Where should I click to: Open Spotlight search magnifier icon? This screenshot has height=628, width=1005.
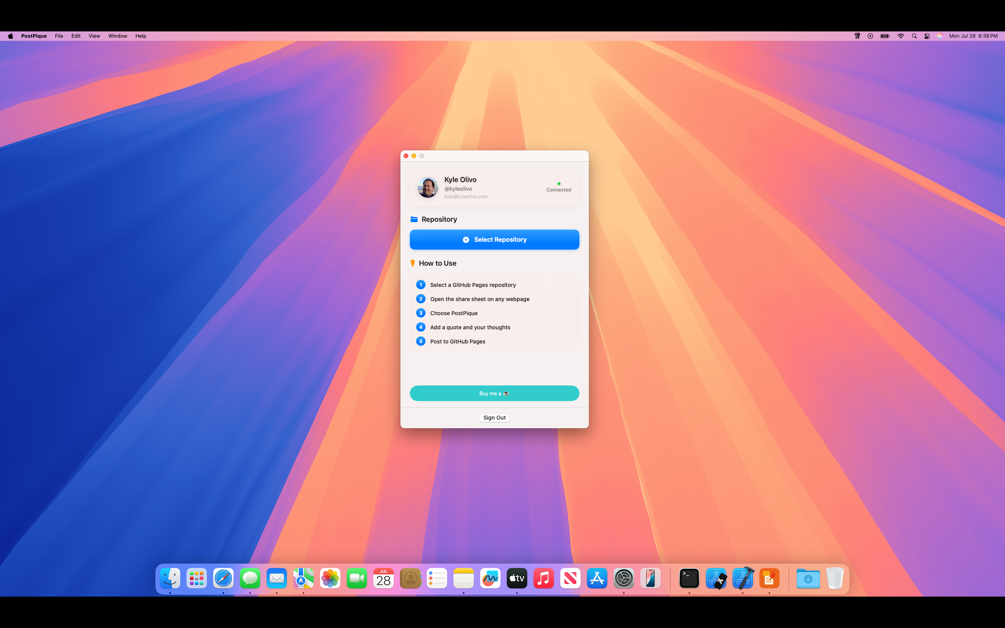tap(914, 36)
